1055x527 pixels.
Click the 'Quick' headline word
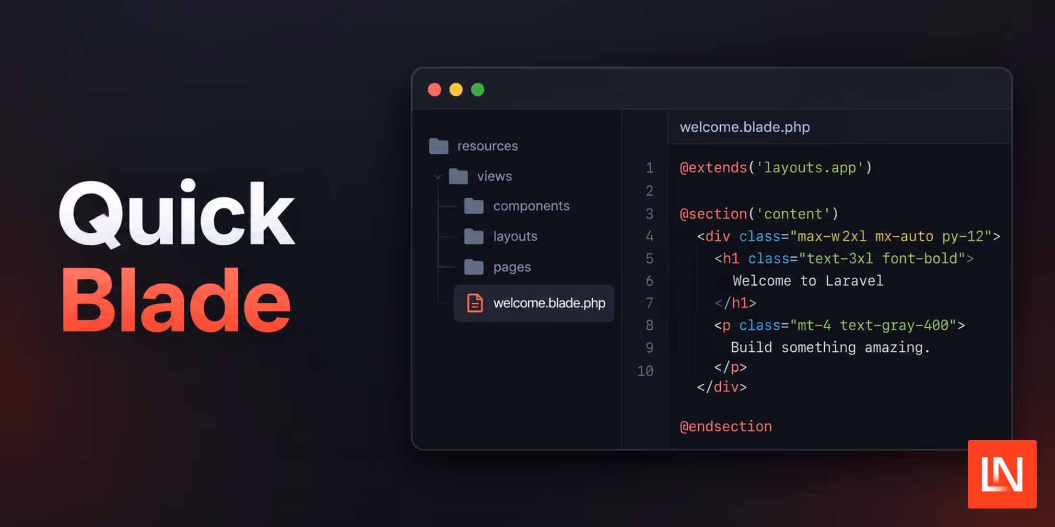point(177,214)
